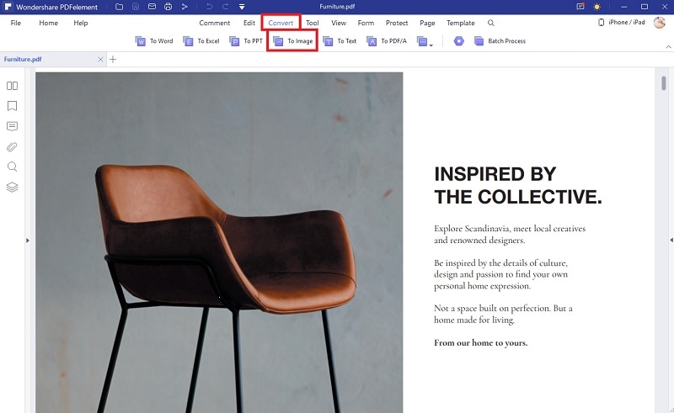This screenshot has width=674, height=413.
Task: Switch to the Form tab
Action: coord(366,23)
